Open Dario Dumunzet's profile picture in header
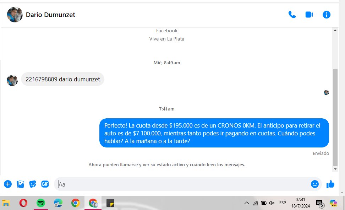This screenshot has width=345, height=210. 15,15
